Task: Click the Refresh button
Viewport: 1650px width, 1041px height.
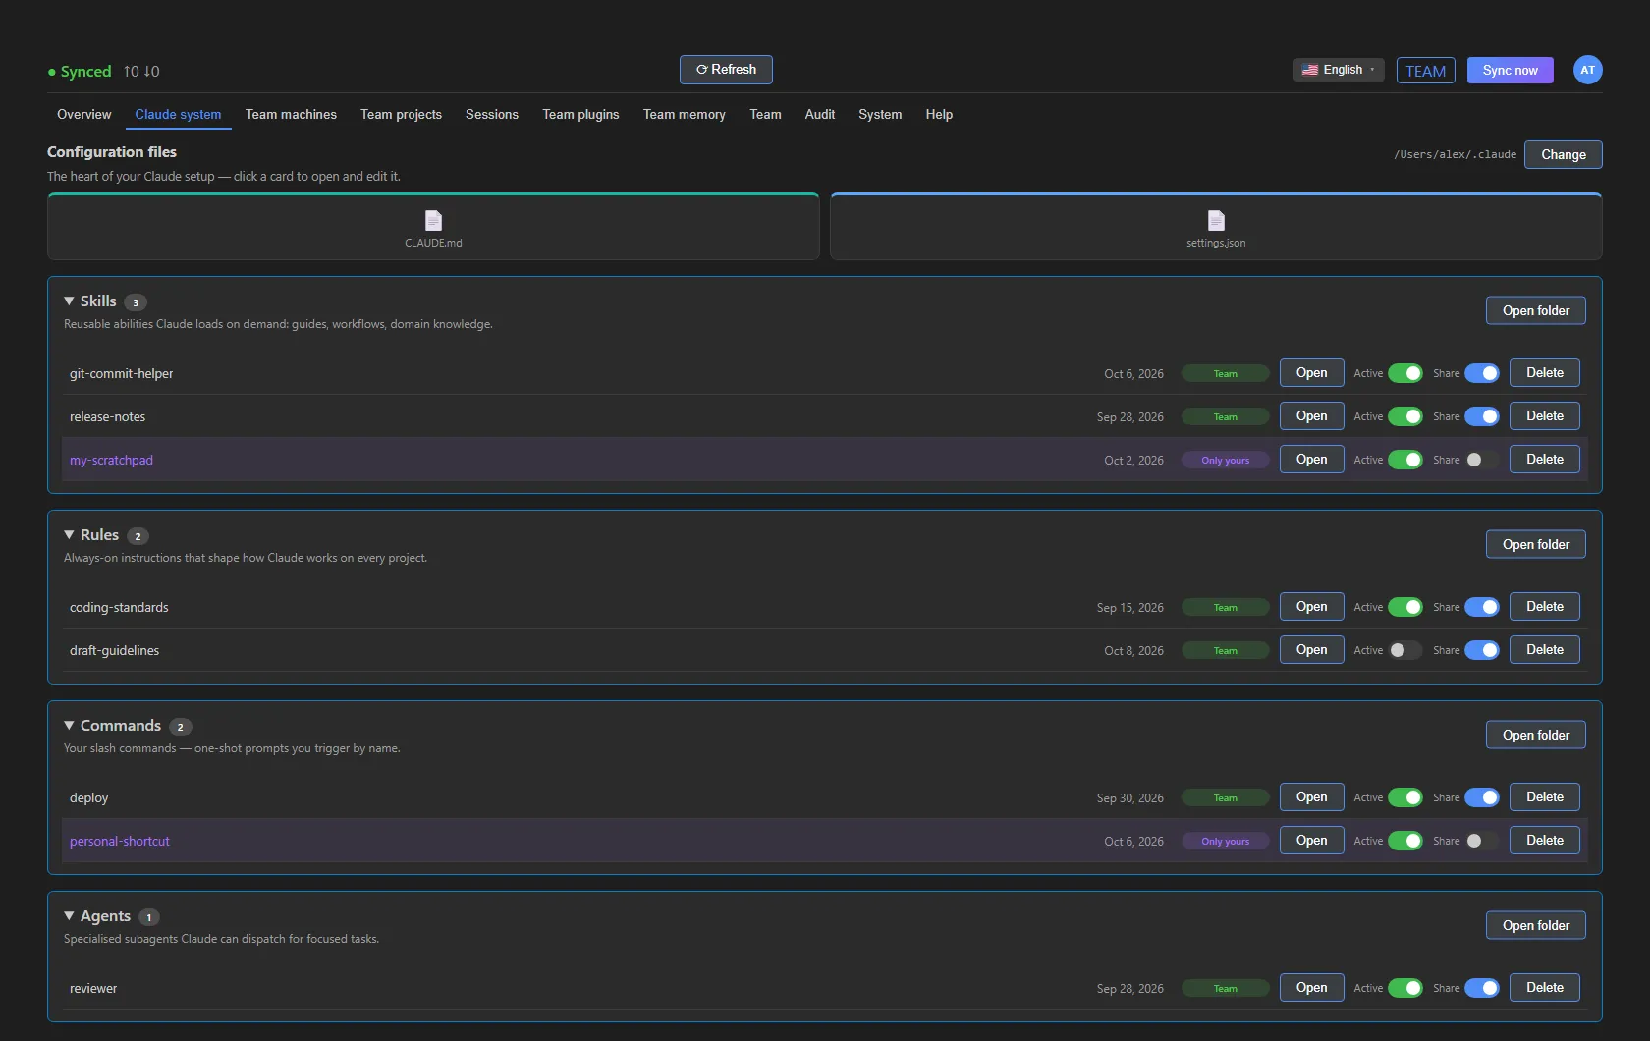Action: [x=726, y=70]
